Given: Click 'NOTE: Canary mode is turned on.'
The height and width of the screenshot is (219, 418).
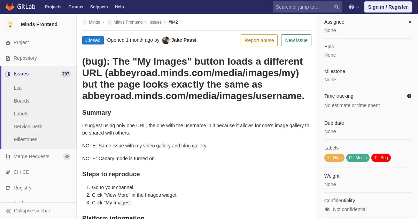Looking at the screenshot, I should click(119, 159).
